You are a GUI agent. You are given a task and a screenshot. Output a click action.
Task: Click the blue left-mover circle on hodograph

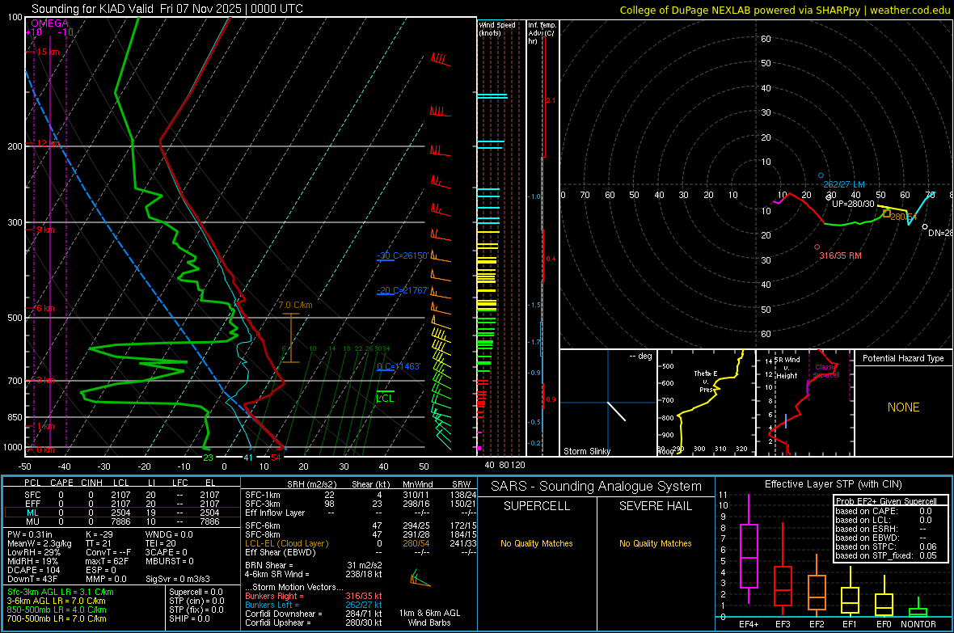tap(821, 175)
